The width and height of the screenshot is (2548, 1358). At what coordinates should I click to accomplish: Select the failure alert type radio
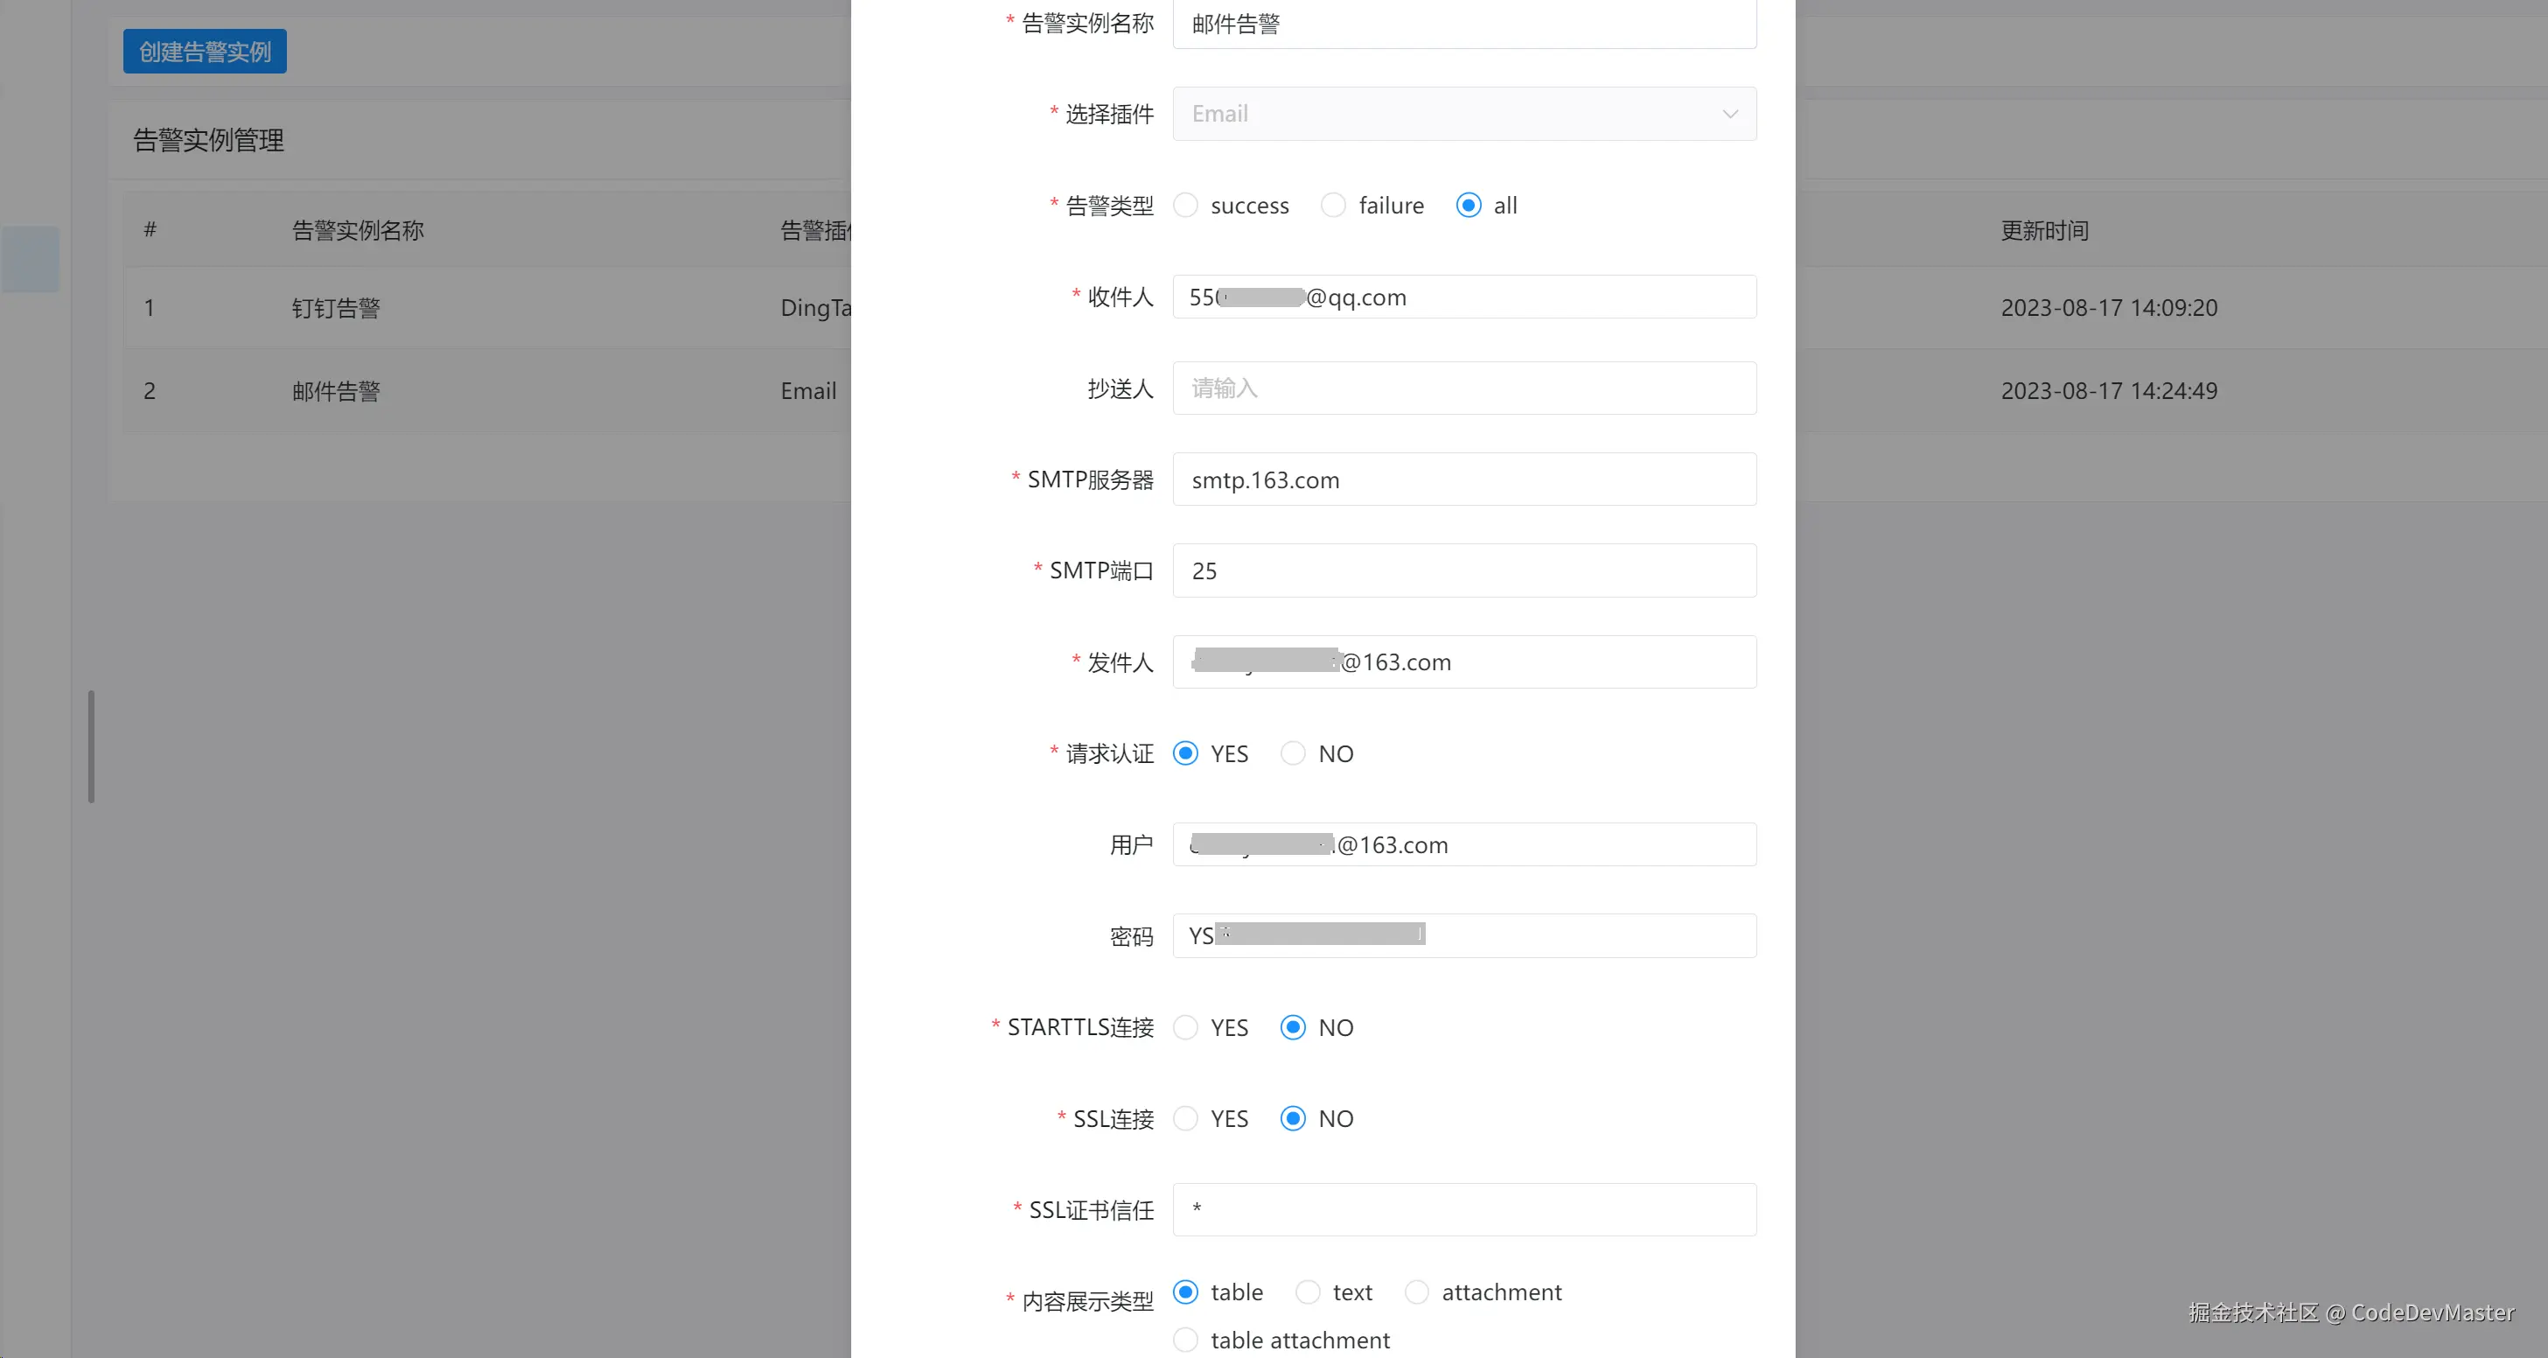click(x=1333, y=205)
